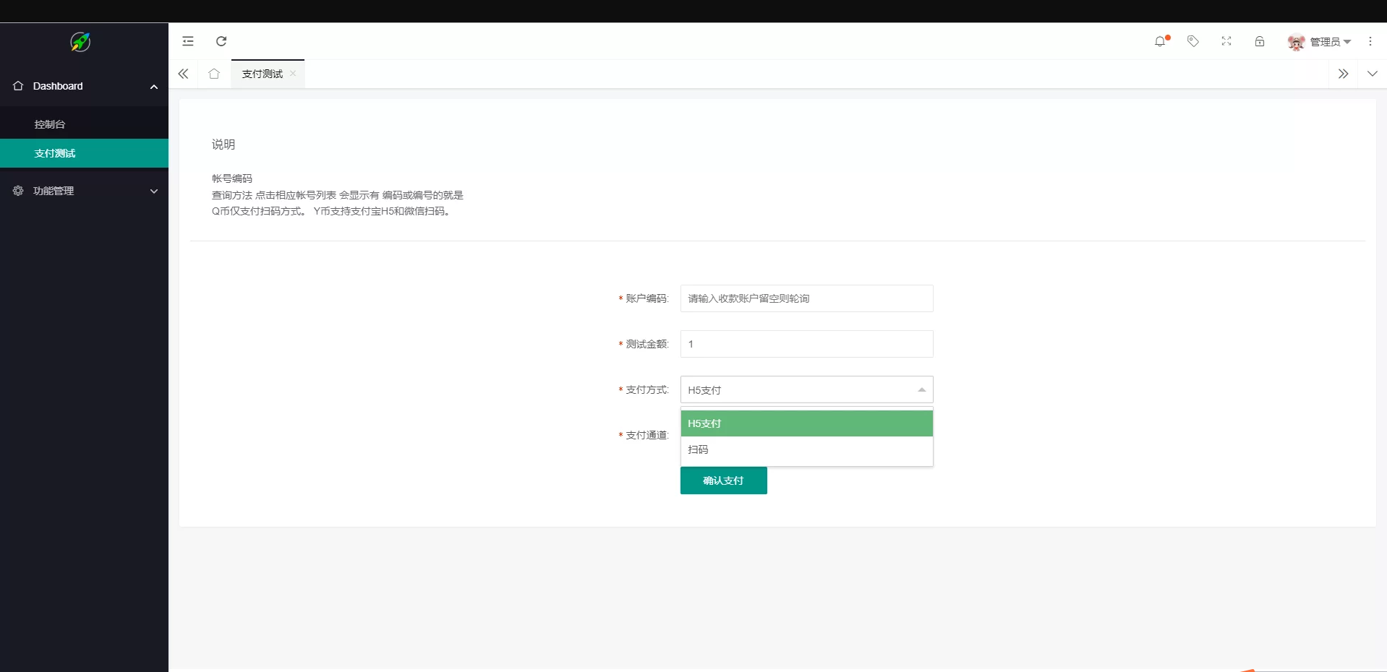The width and height of the screenshot is (1387, 672).
Task: Click the tag icon in header
Action: 1193,41
